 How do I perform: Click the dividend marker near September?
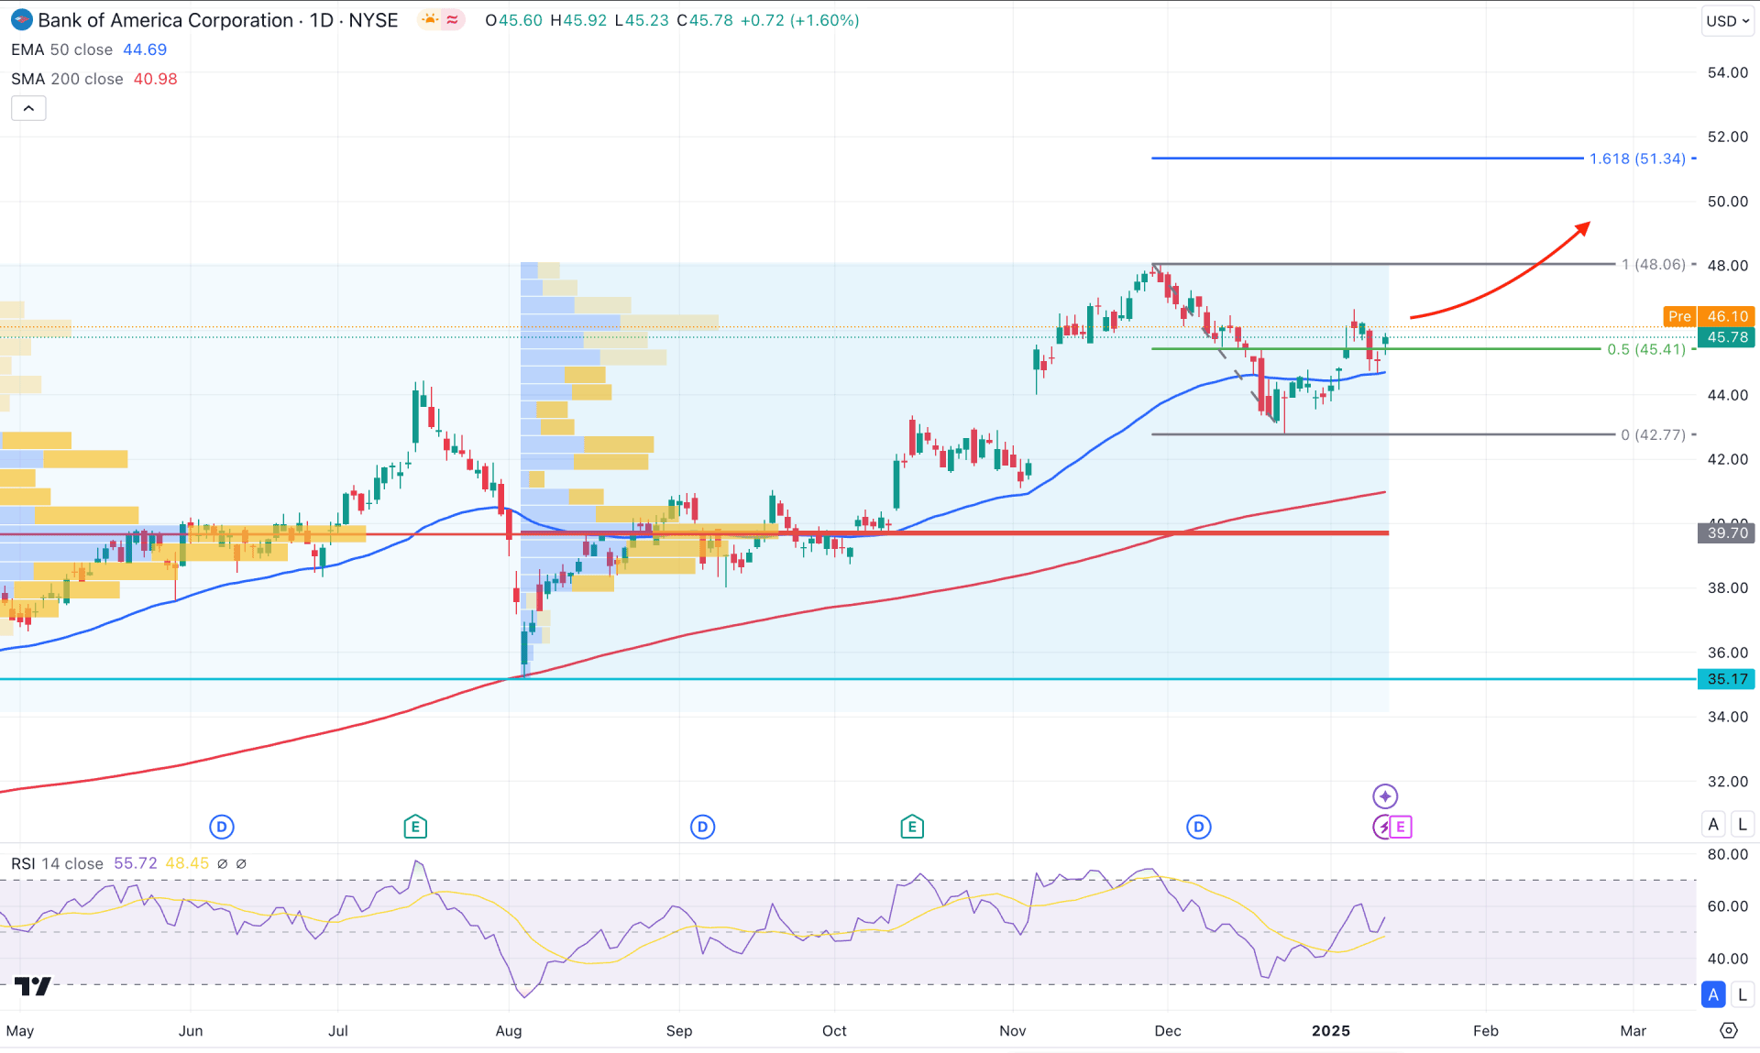702,827
